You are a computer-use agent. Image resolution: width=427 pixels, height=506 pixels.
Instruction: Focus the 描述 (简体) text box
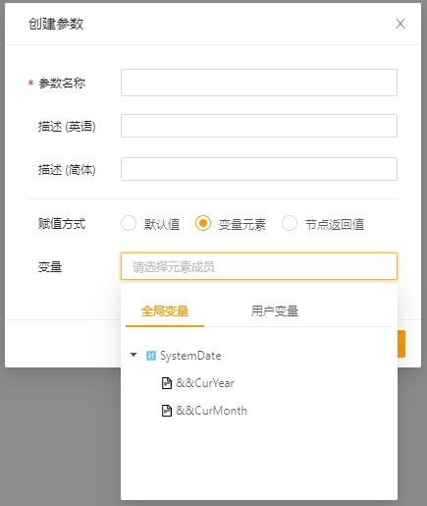259,169
